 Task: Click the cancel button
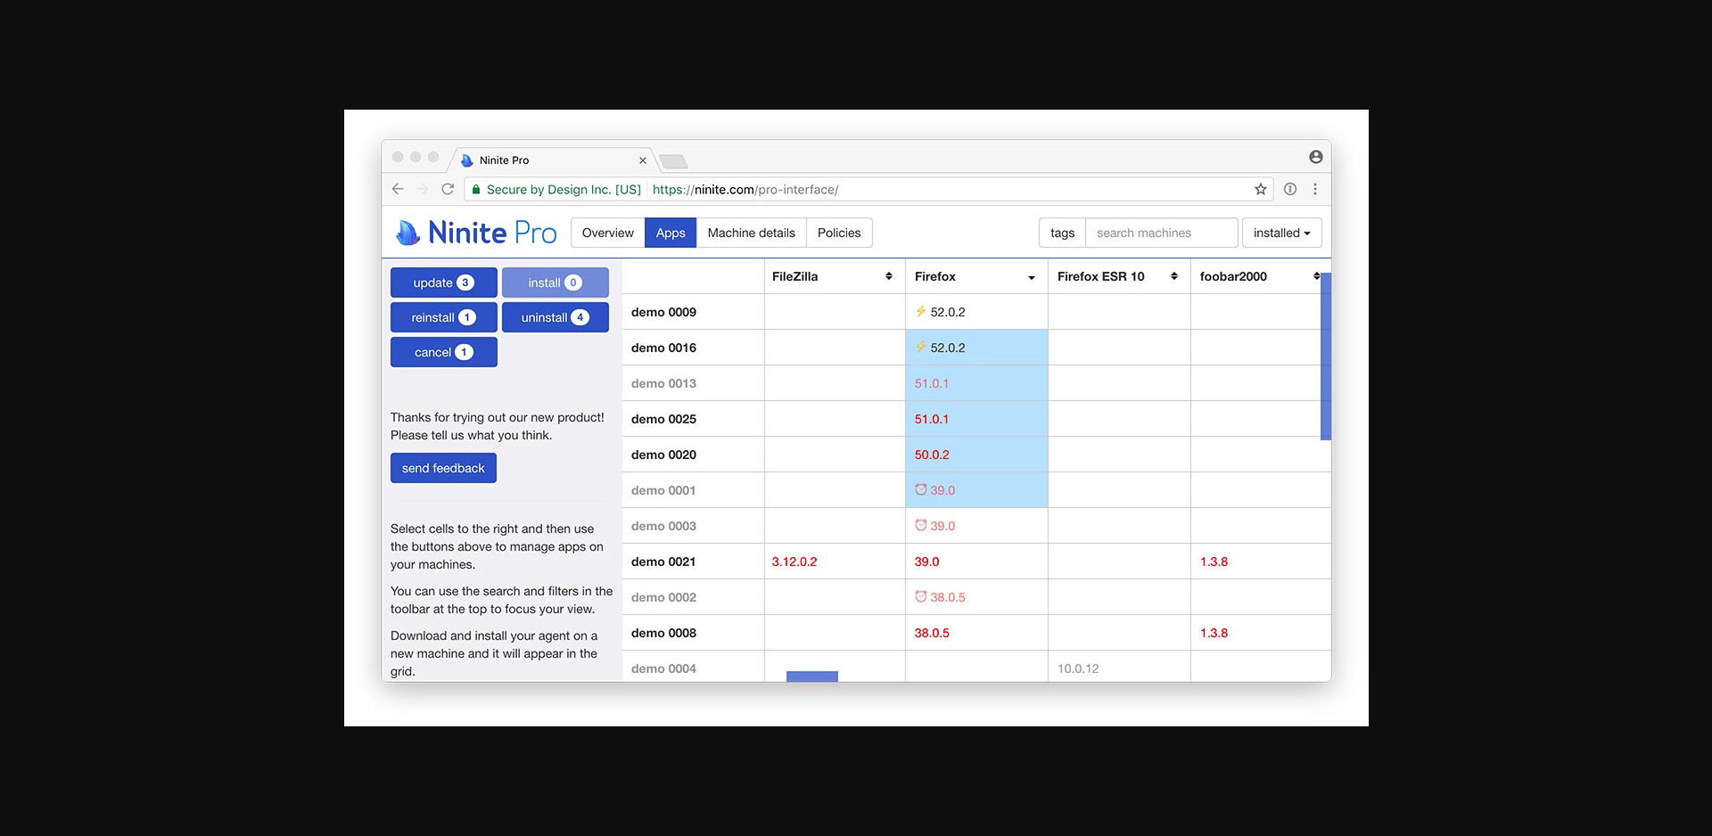tap(444, 352)
